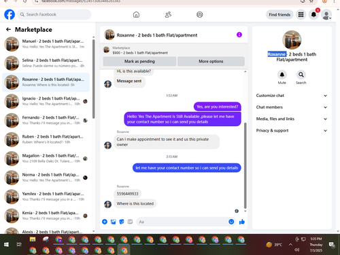Mute the conversation with the bell icon
340x255 pixels.
(282, 75)
